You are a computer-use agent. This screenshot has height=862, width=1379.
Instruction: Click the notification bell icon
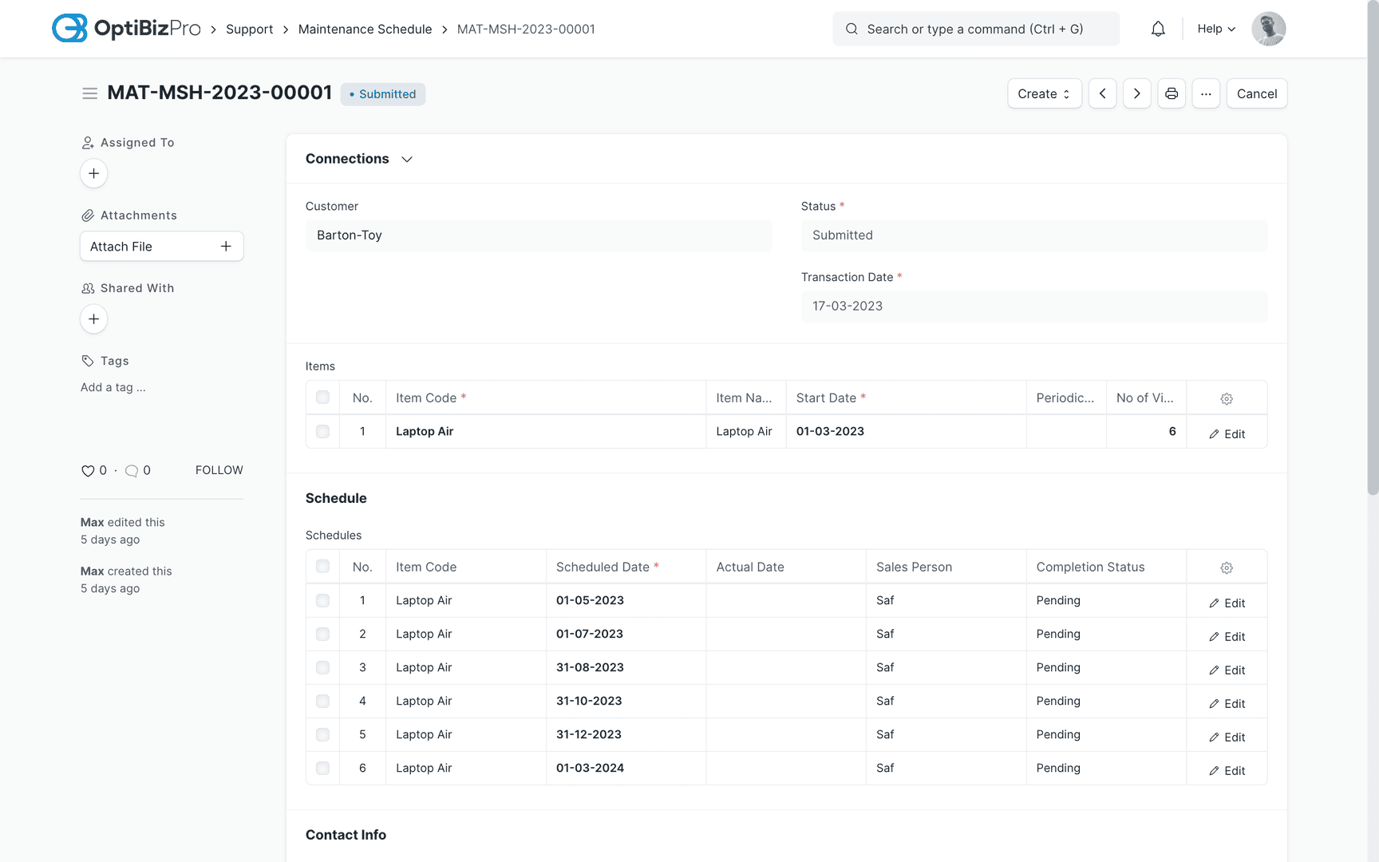1158,29
